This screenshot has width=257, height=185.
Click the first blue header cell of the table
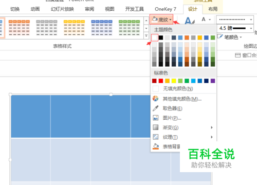(x=31, y=116)
